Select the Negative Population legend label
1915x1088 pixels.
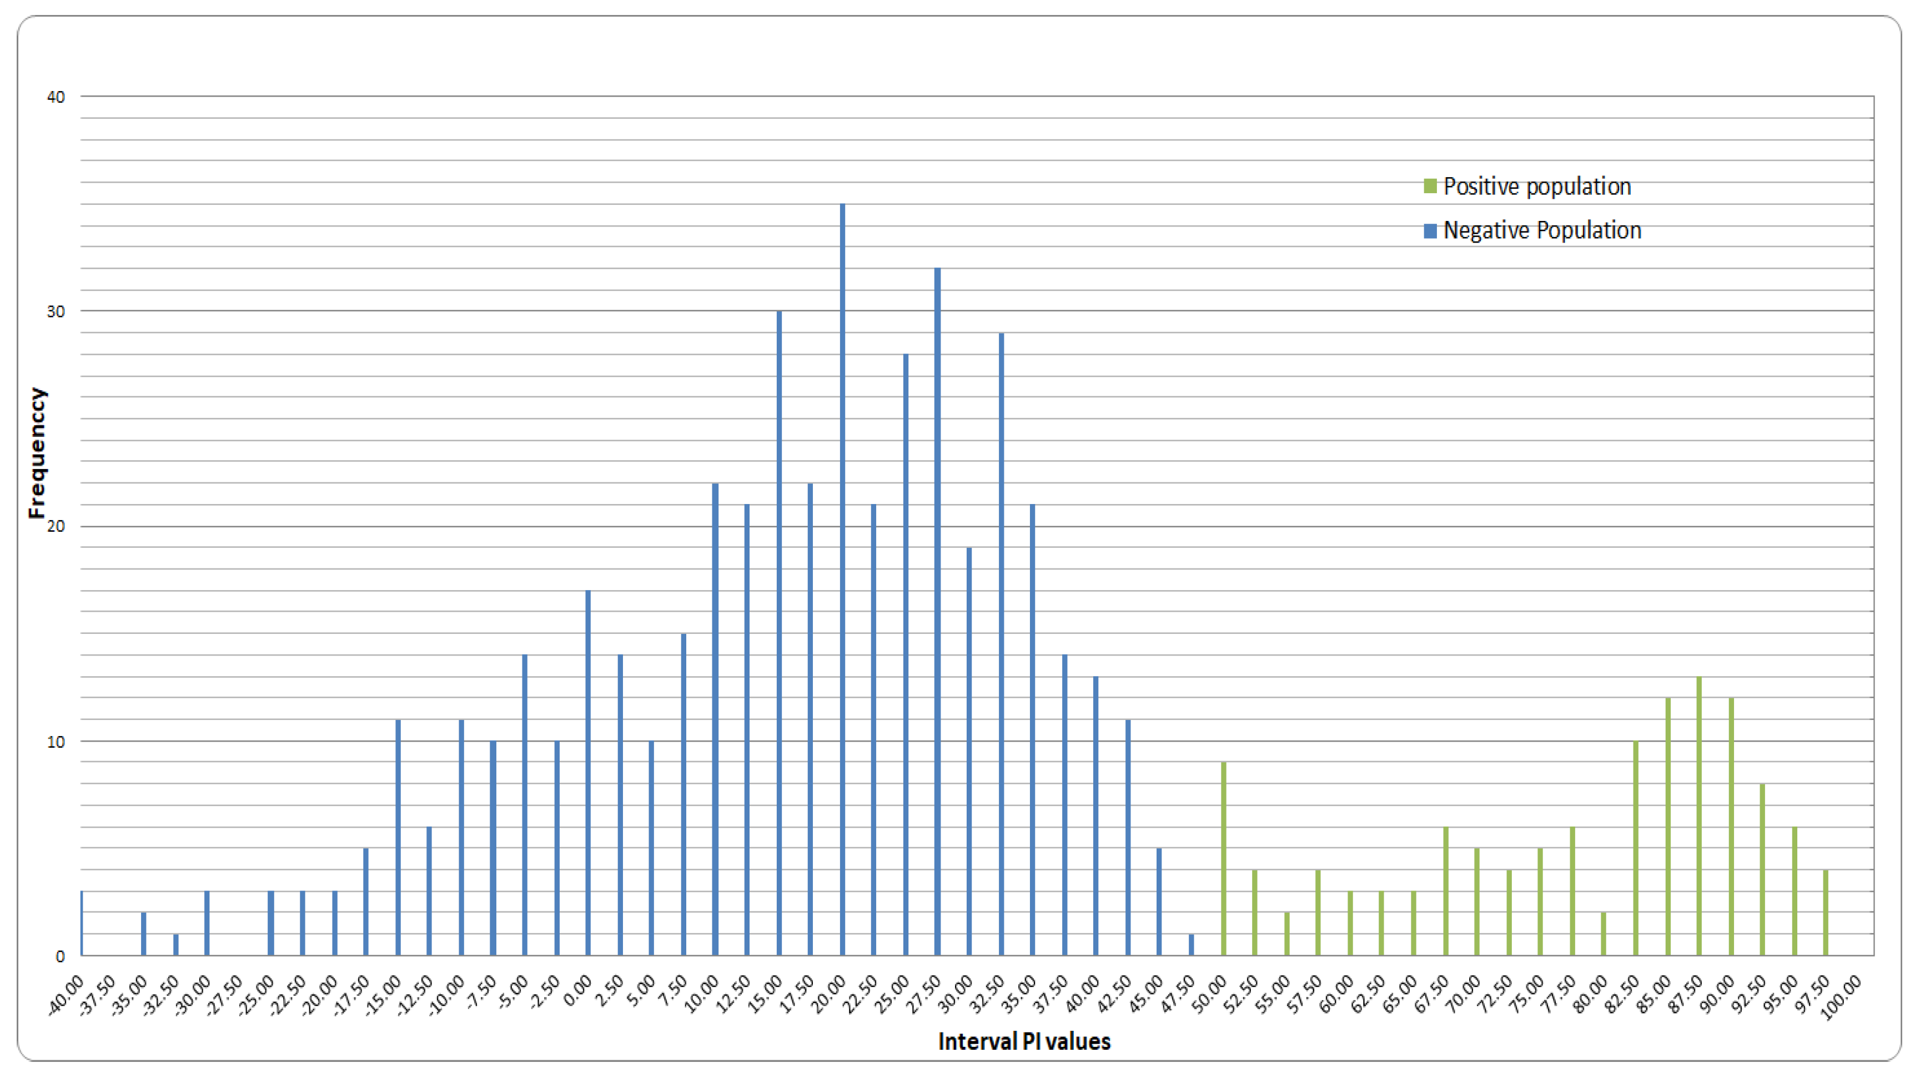pos(1542,230)
